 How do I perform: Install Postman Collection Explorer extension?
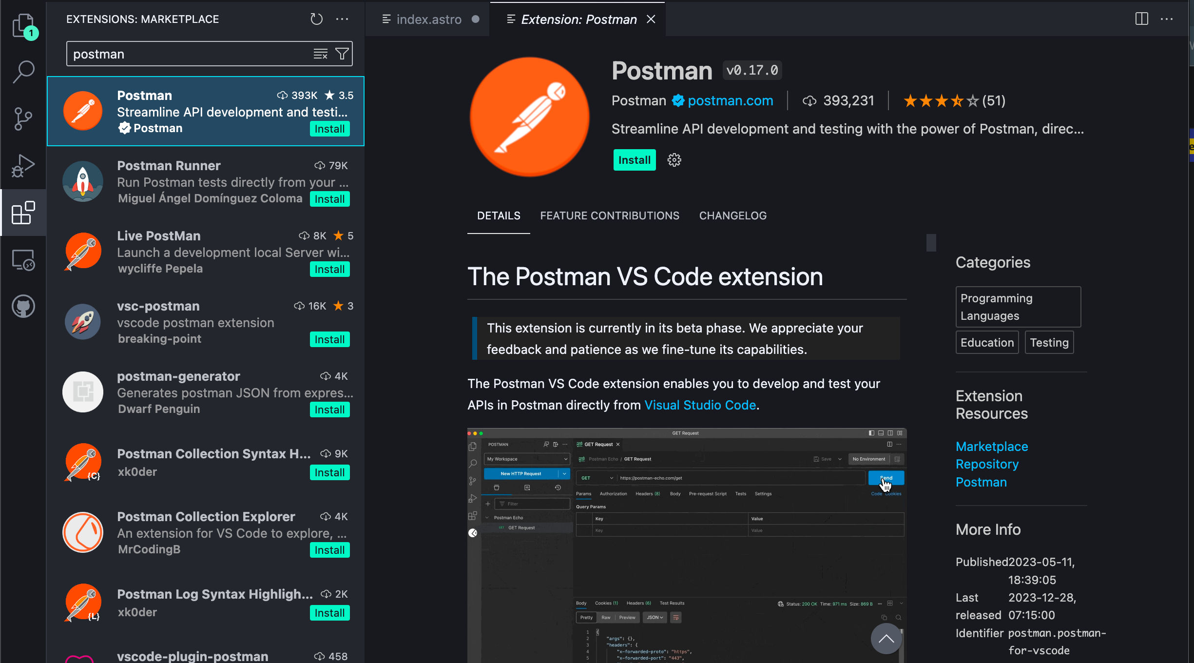click(330, 550)
